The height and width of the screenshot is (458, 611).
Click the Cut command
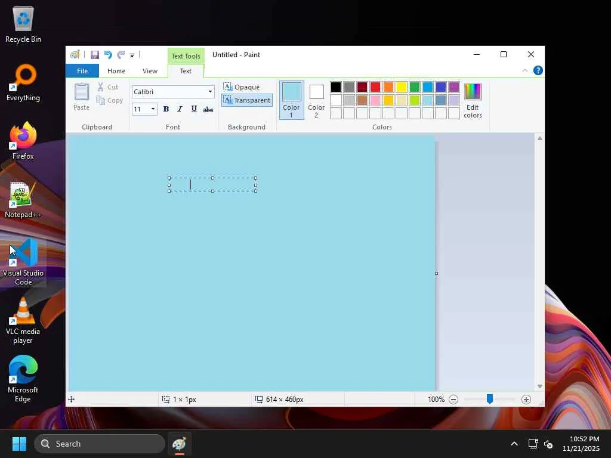pyautogui.click(x=108, y=87)
